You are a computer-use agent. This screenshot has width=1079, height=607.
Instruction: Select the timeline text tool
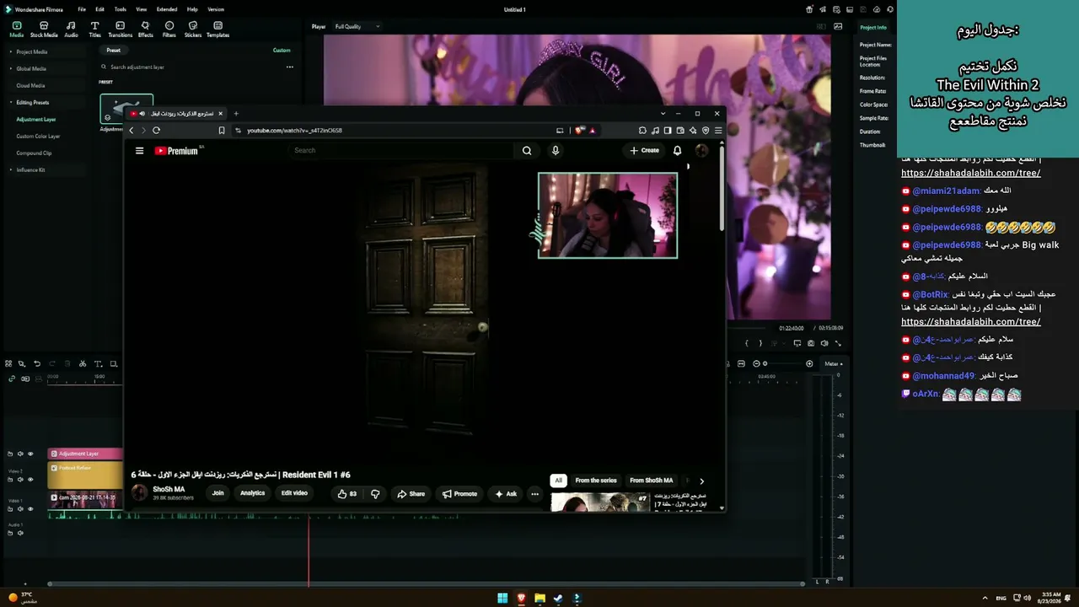[x=98, y=364]
